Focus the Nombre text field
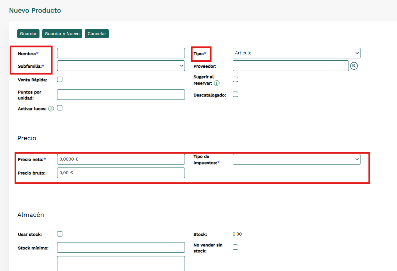 coord(121,53)
